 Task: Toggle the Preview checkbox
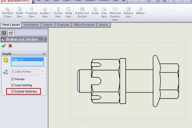pyautogui.click(x=13, y=79)
